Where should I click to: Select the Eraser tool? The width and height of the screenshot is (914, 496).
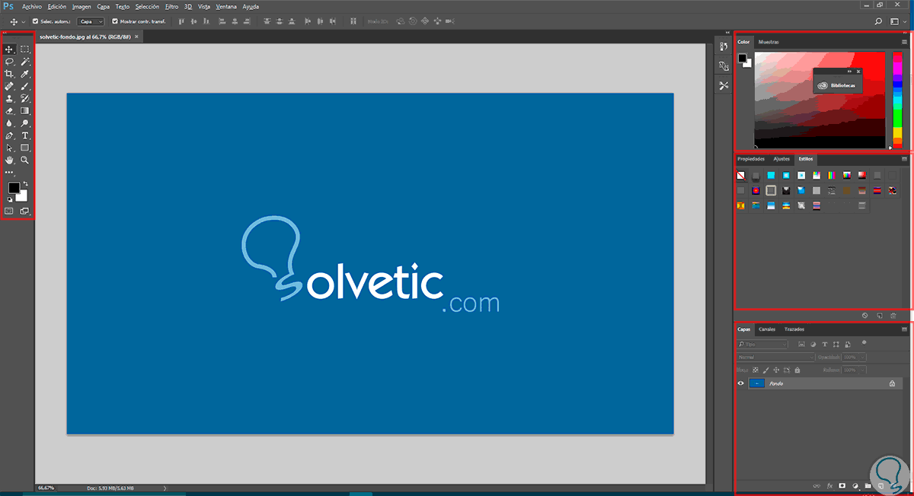click(9, 110)
